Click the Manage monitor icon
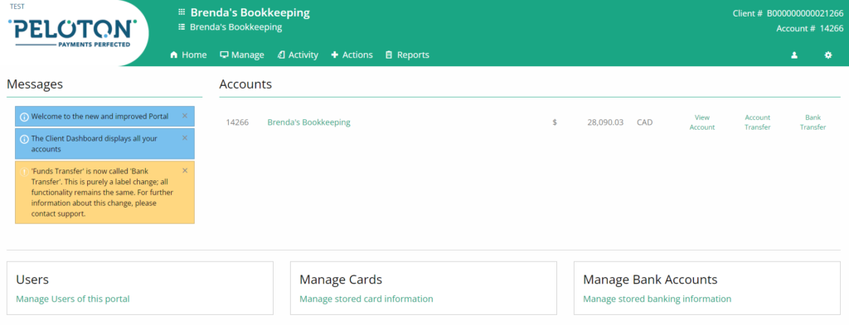The height and width of the screenshot is (325, 849). [x=224, y=55]
